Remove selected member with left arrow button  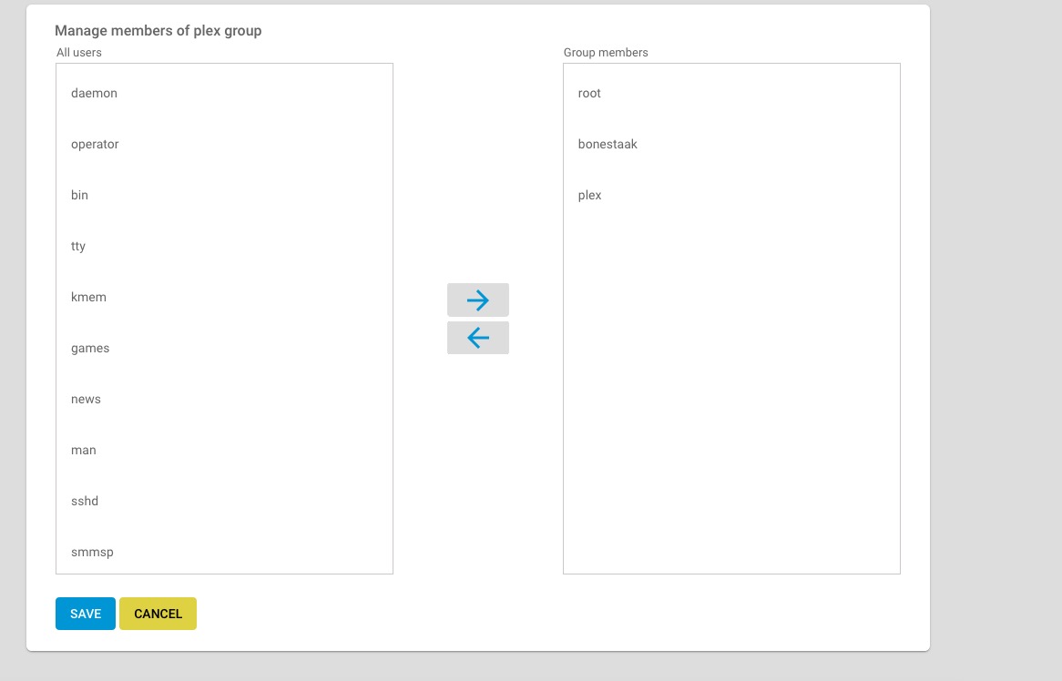477,337
